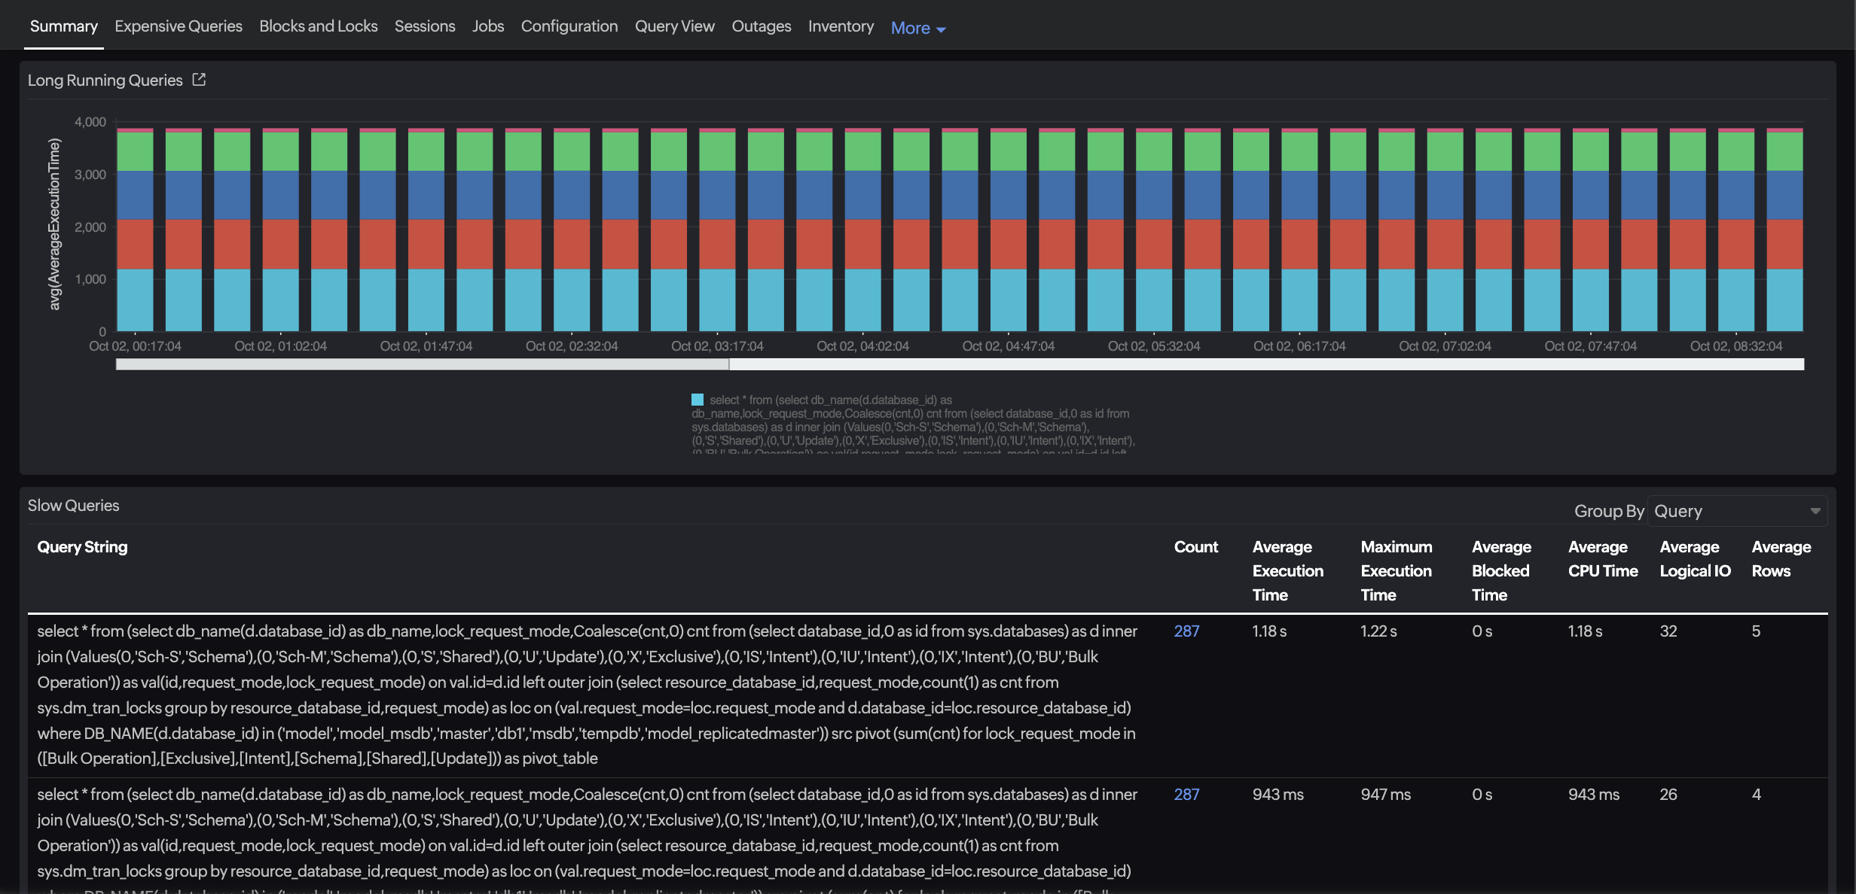Open the Inventory tab
Screen dimensions: 1856x894
click(841, 26)
